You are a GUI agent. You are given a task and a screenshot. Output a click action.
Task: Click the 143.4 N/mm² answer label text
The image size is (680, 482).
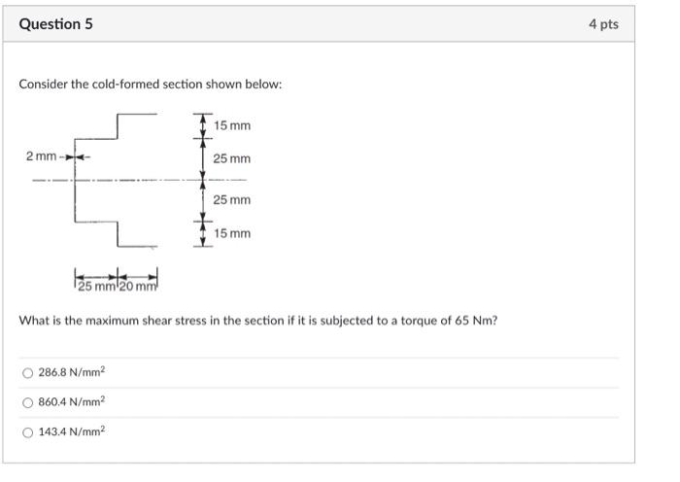[x=72, y=431]
